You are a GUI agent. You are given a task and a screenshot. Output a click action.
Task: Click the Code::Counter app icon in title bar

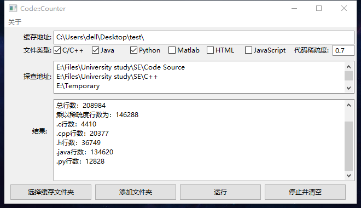[x=13, y=9]
